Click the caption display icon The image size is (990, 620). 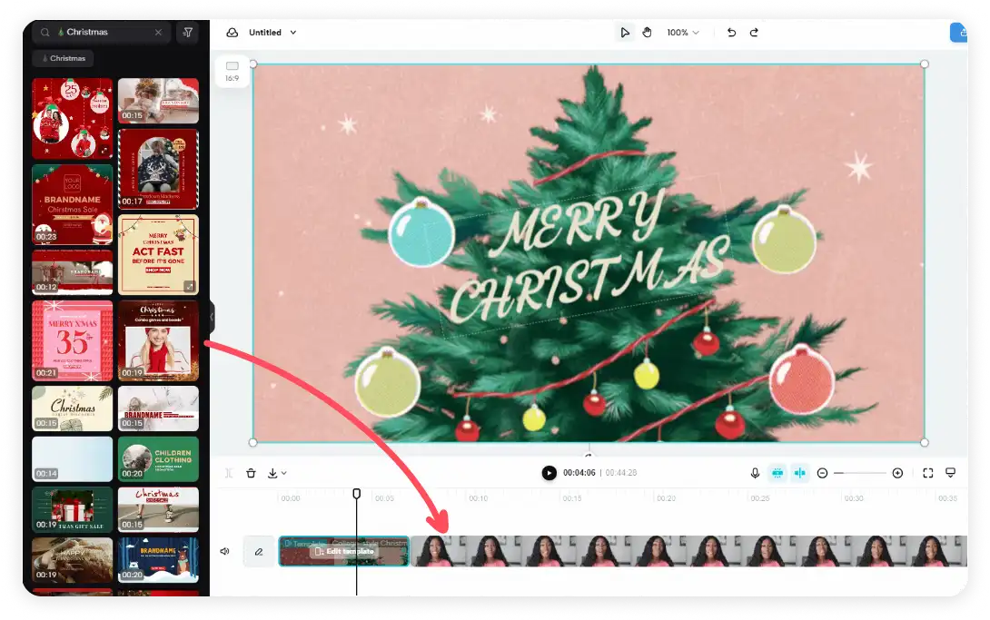point(950,472)
